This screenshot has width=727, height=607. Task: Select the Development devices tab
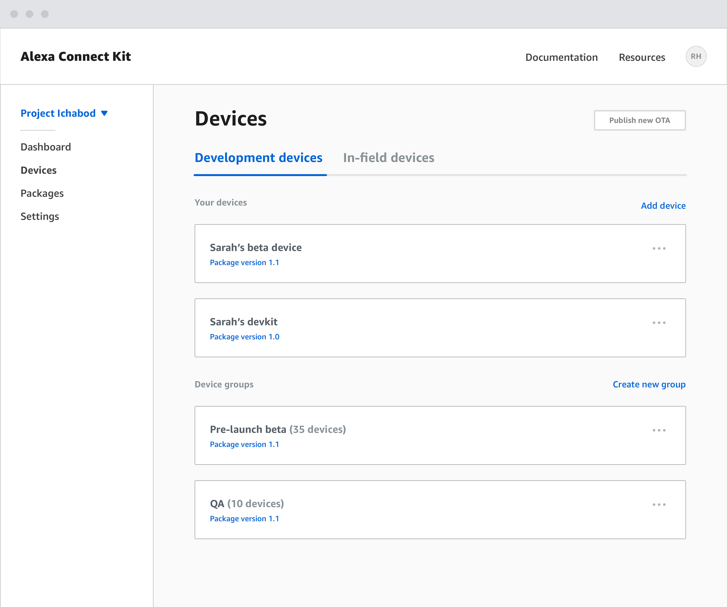tap(258, 158)
